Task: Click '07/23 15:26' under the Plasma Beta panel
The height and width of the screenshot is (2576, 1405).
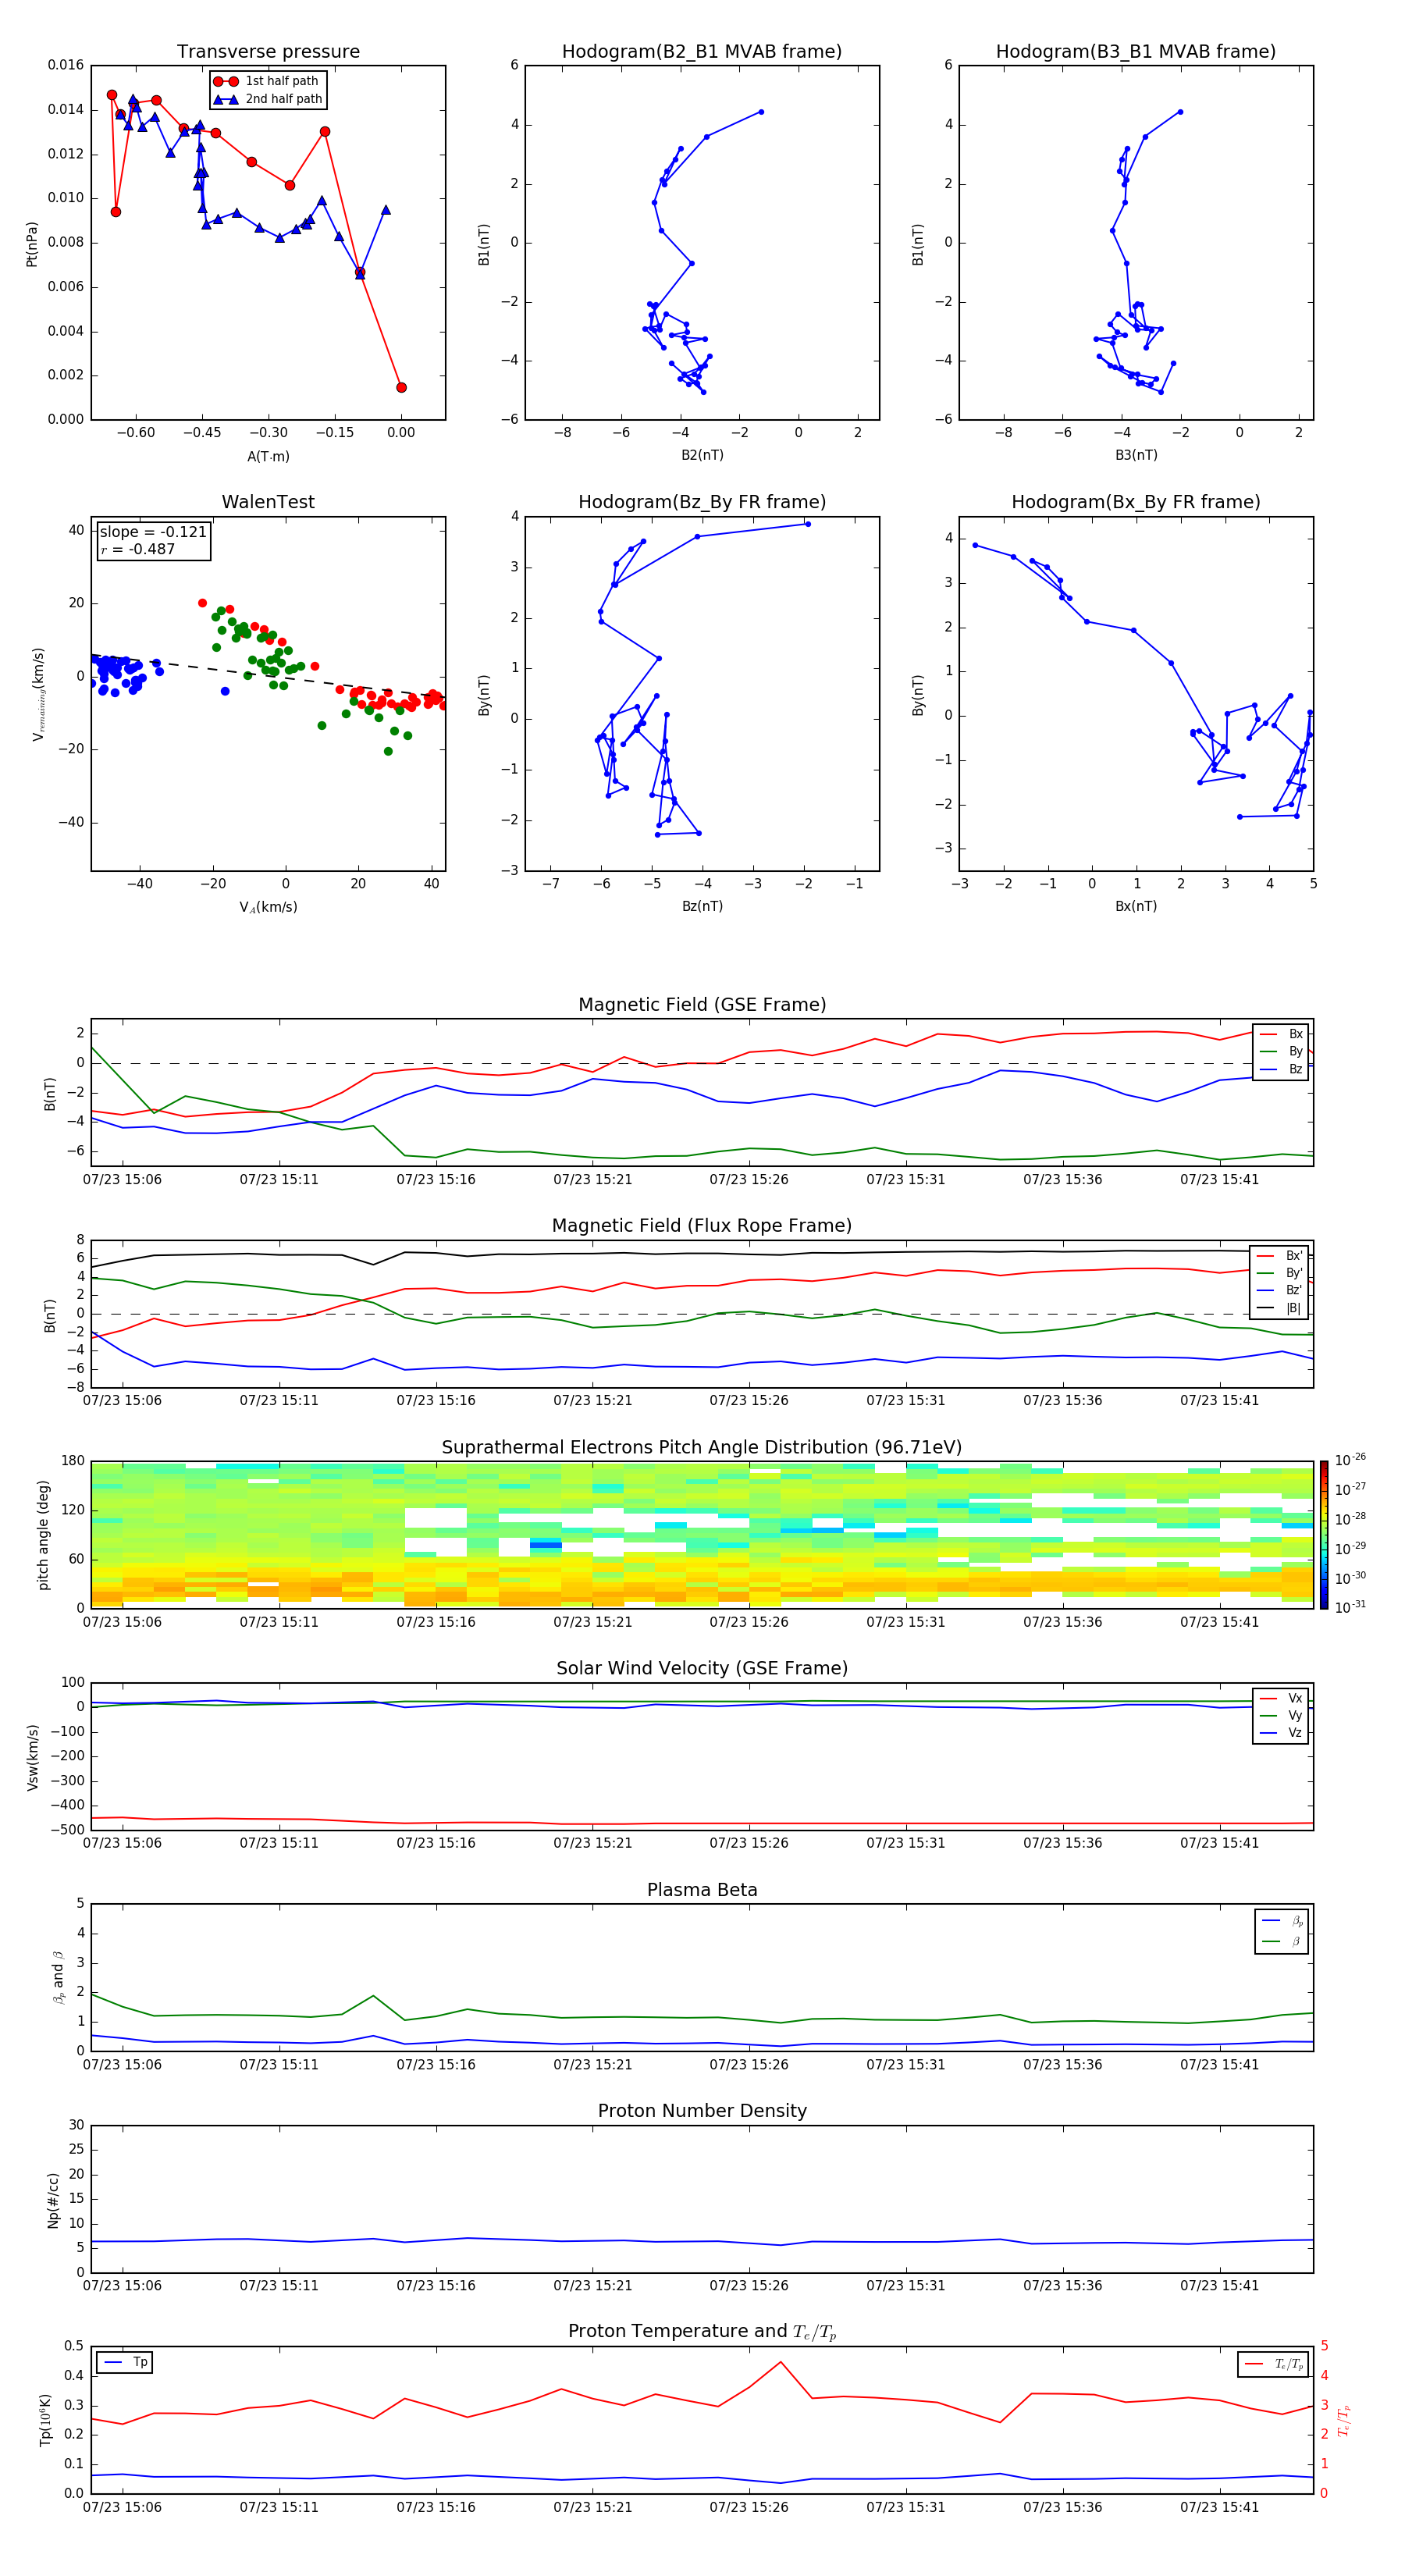Action: click(x=749, y=2064)
